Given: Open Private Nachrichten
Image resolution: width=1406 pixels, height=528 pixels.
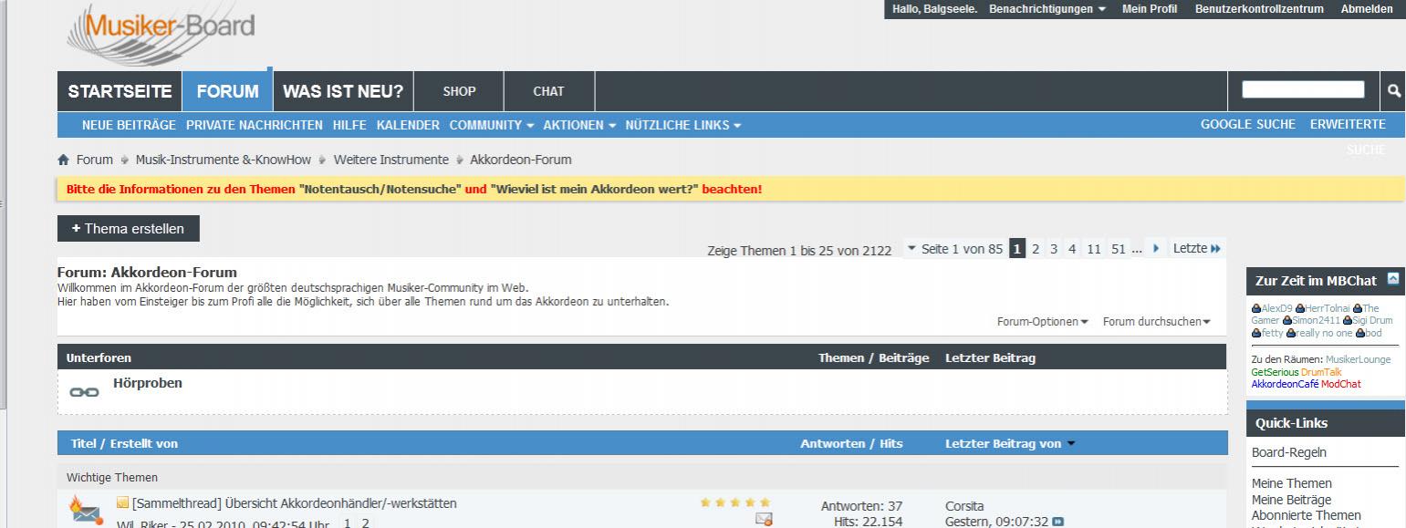Looking at the screenshot, I should click(255, 125).
